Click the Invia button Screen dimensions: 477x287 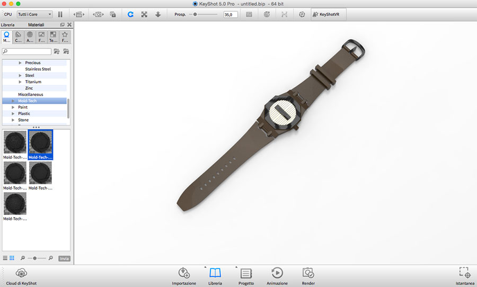click(x=64, y=258)
